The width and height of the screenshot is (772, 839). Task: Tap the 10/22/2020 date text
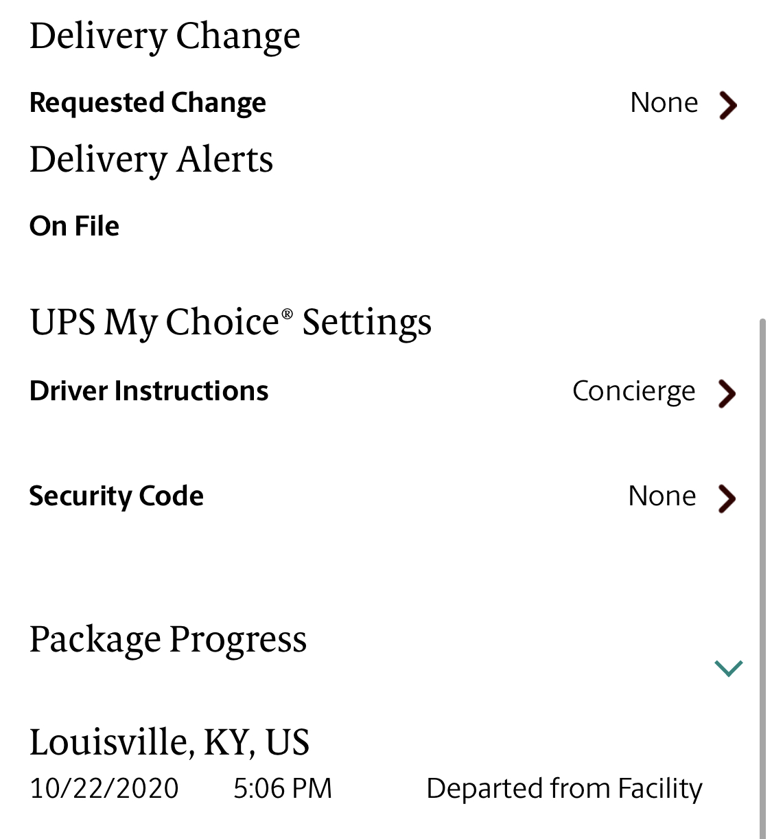point(104,788)
